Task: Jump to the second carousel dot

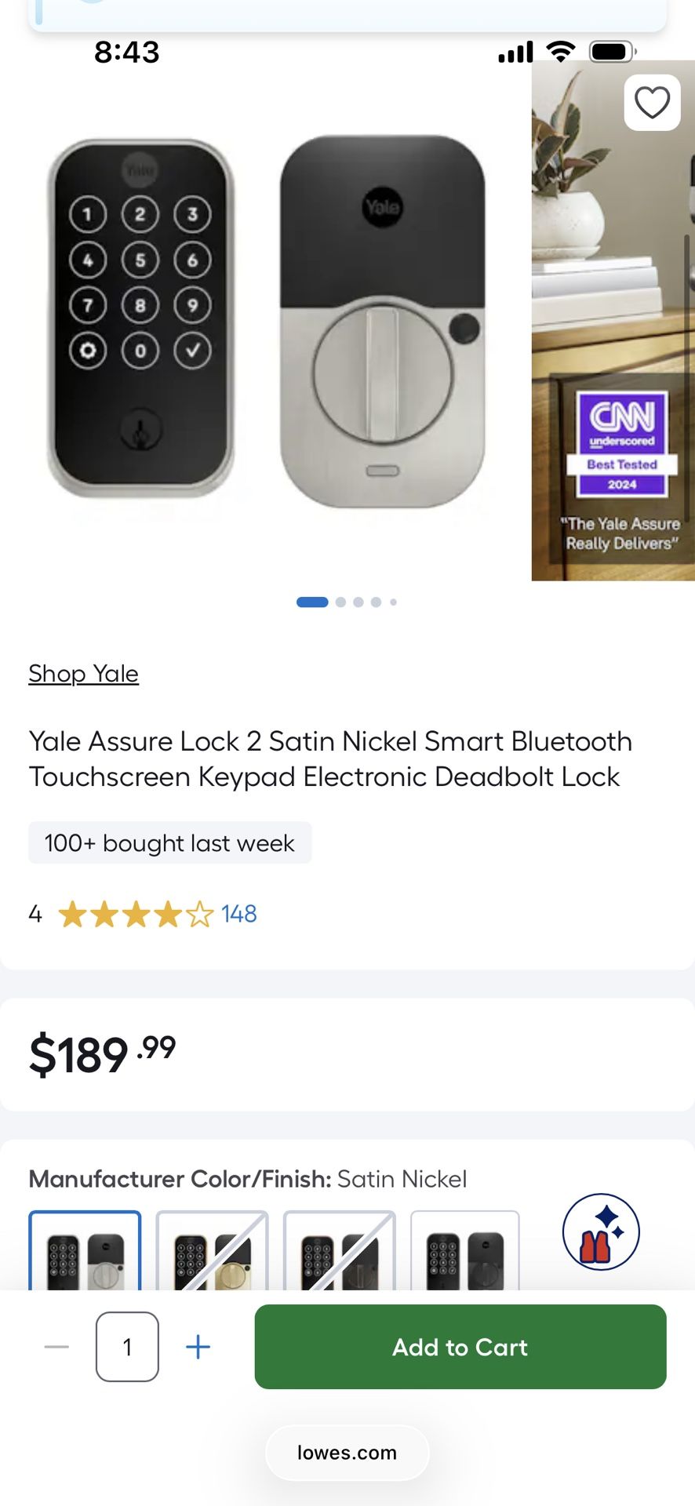Action: pyautogui.click(x=340, y=602)
